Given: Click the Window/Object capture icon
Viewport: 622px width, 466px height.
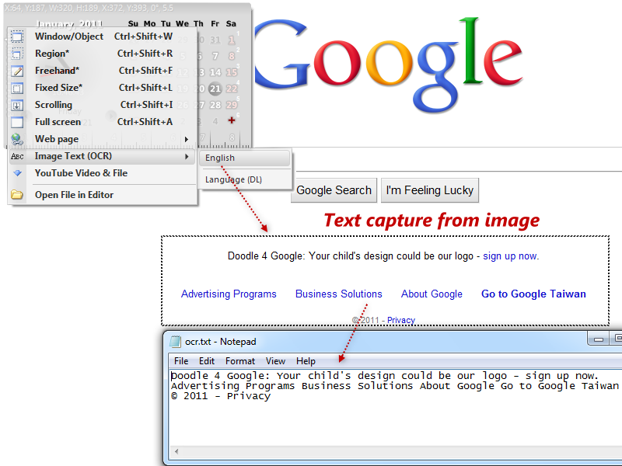Looking at the screenshot, I should pyautogui.click(x=17, y=37).
